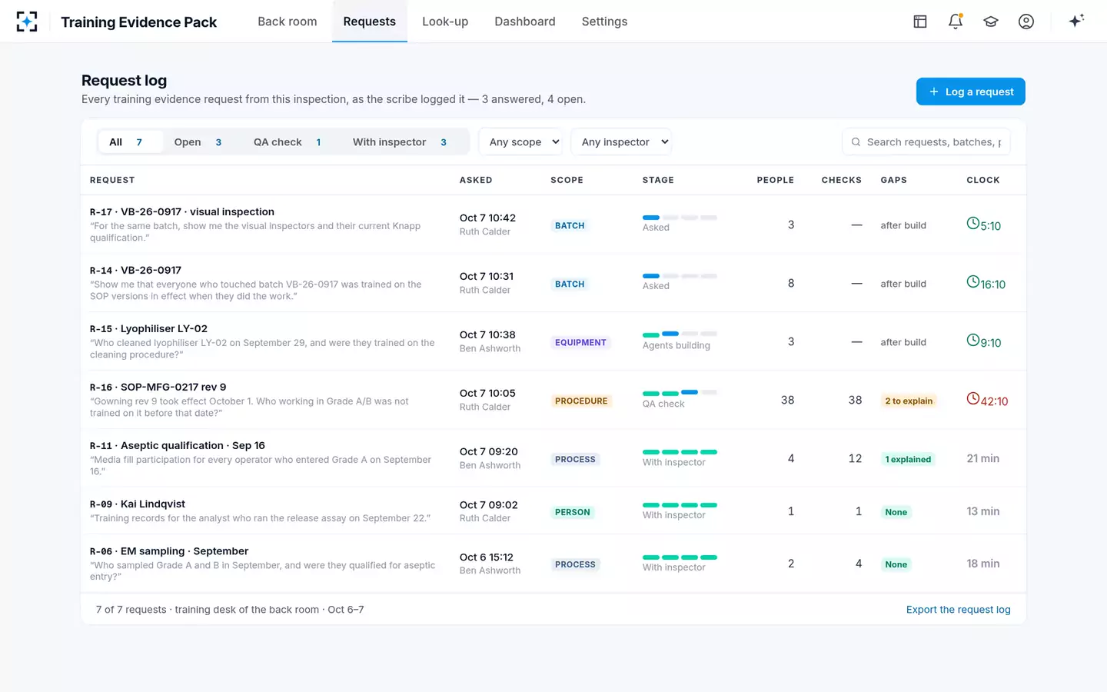This screenshot has height=692, width=1107.
Task: Click the red overdue clock icon at 42:10
Action: click(x=973, y=399)
